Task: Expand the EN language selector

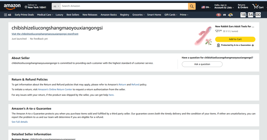Action: point(206,7)
